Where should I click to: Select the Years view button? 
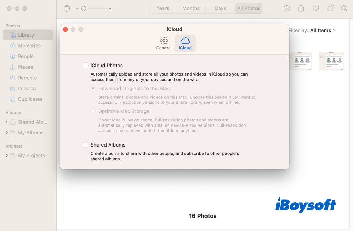[x=163, y=8]
